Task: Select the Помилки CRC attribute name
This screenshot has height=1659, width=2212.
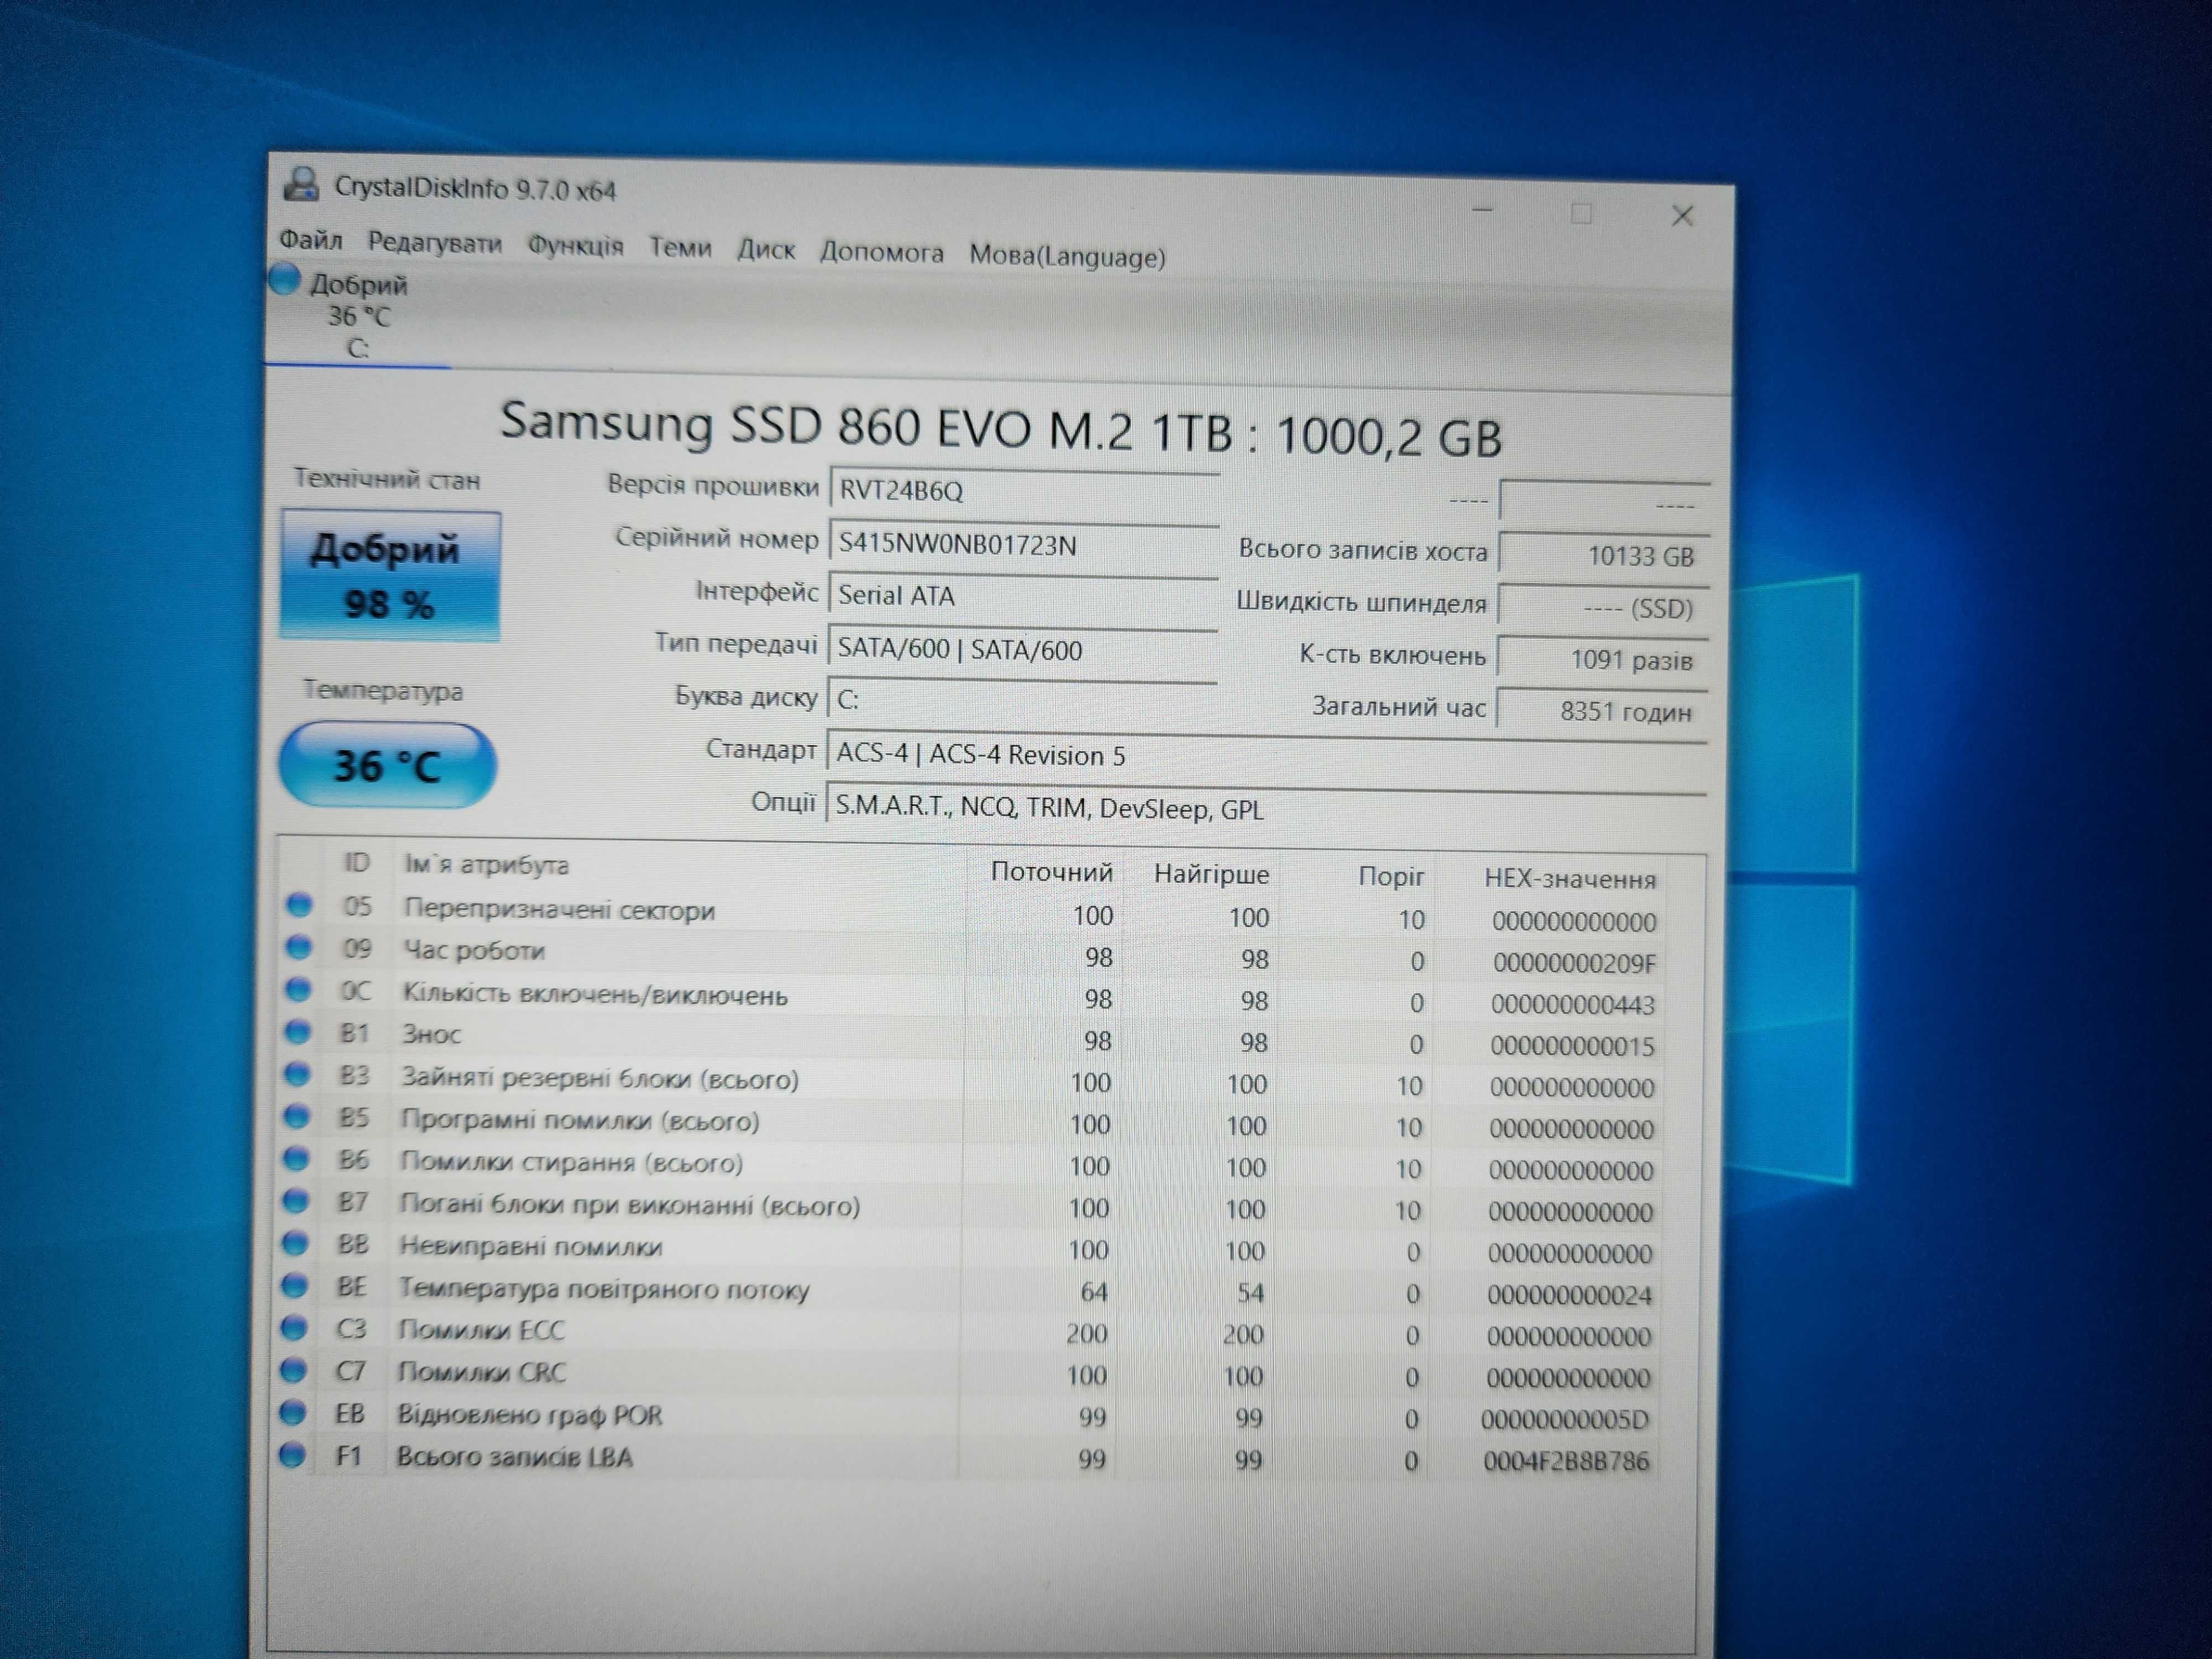Action: click(482, 1373)
